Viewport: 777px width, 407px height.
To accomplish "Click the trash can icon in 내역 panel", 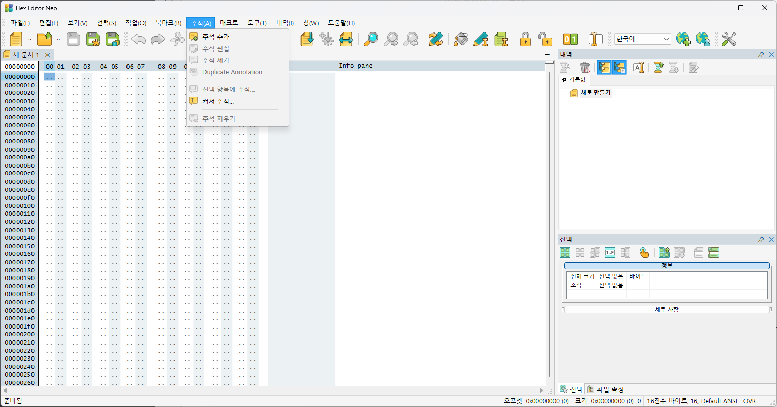I will tap(584, 67).
